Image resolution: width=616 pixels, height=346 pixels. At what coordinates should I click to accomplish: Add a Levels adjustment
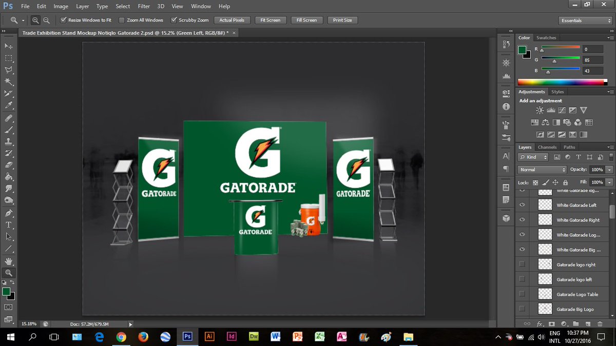coord(551,110)
